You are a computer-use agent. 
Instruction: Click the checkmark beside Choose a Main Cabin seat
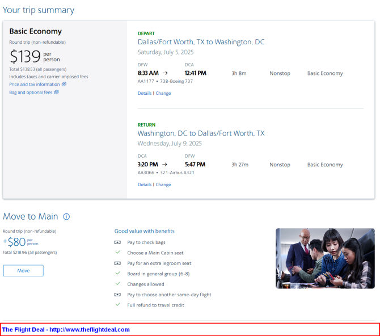click(x=118, y=253)
